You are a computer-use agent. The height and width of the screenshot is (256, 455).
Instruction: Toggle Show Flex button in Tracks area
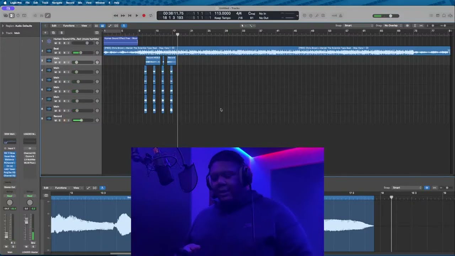point(116,26)
